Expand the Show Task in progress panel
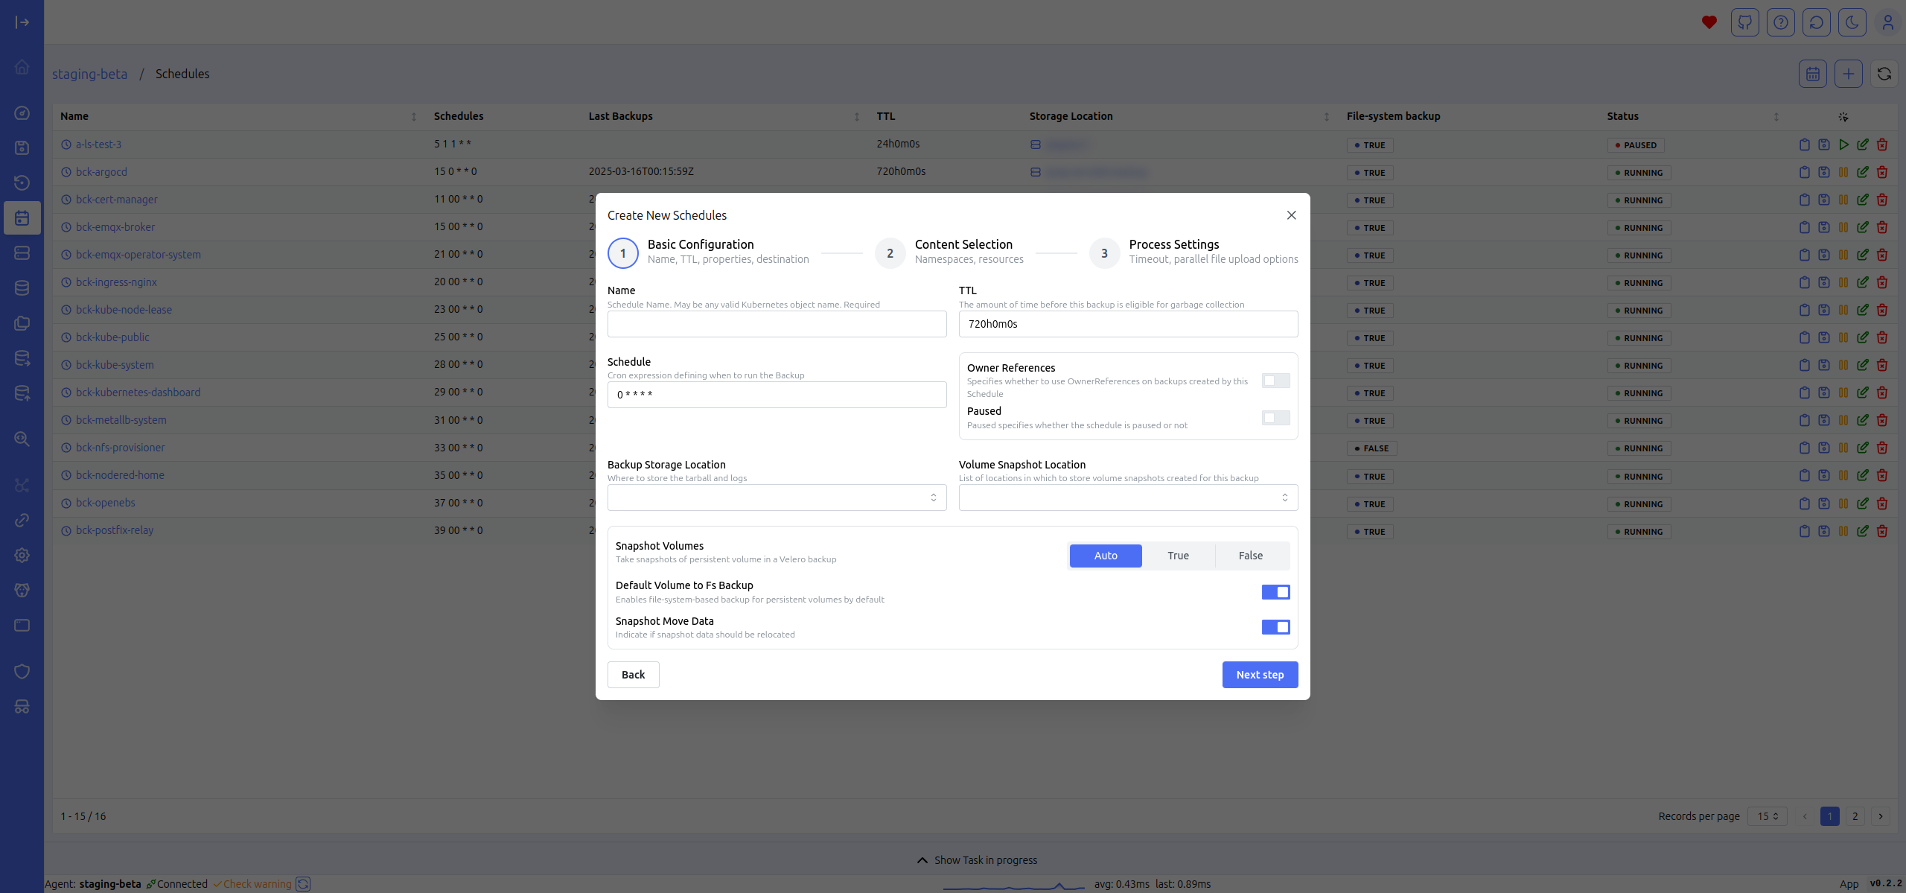 (977, 860)
